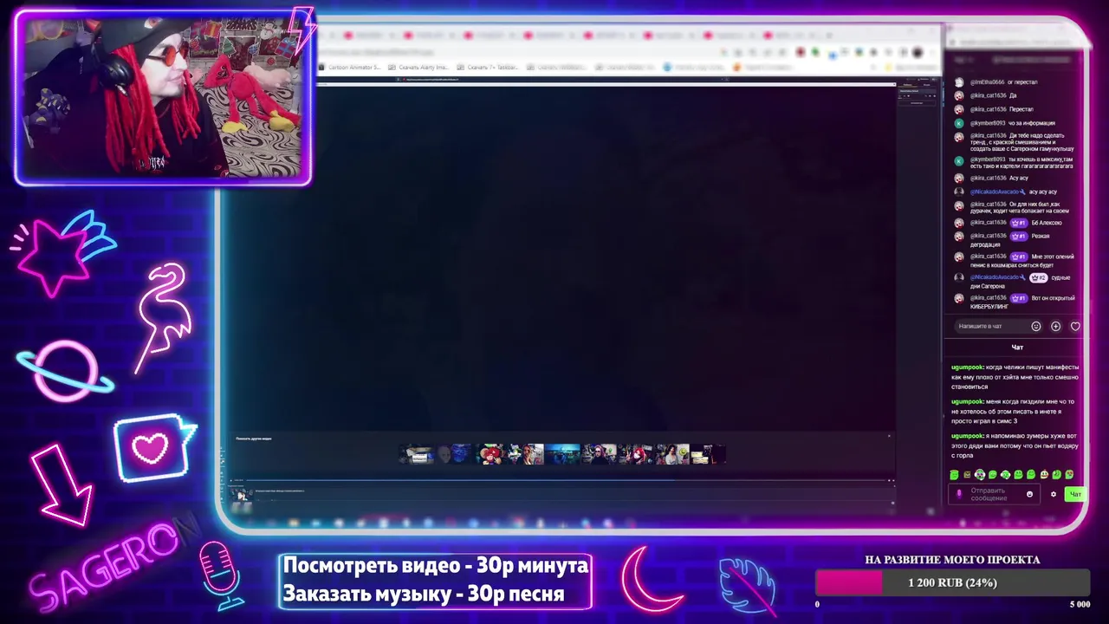Click chat message 'Вот он открытый КИБЕРБУЛИНГ'
The width and height of the screenshot is (1109, 624).
tap(1022, 302)
